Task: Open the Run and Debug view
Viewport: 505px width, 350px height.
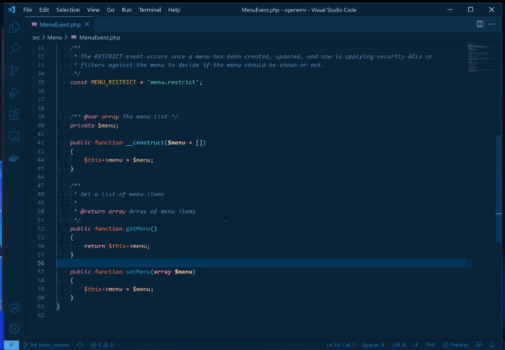Action: point(14,92)
